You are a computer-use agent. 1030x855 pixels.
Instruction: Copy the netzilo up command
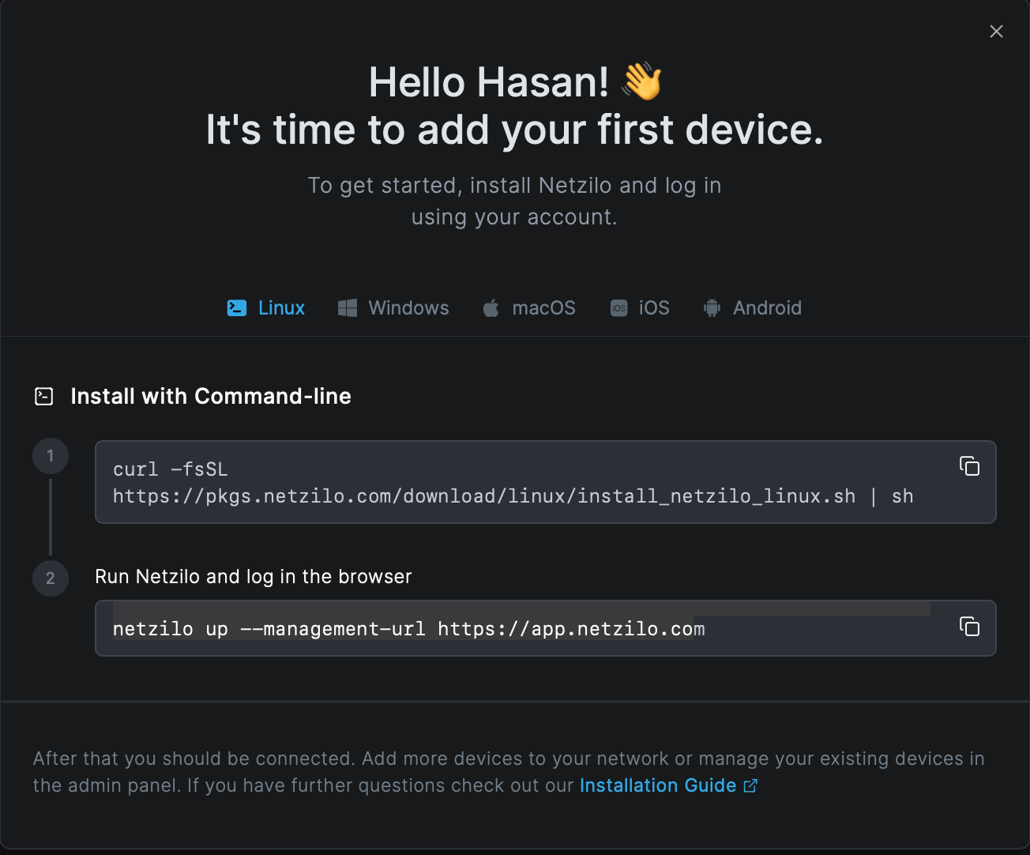tap(969, 627)
